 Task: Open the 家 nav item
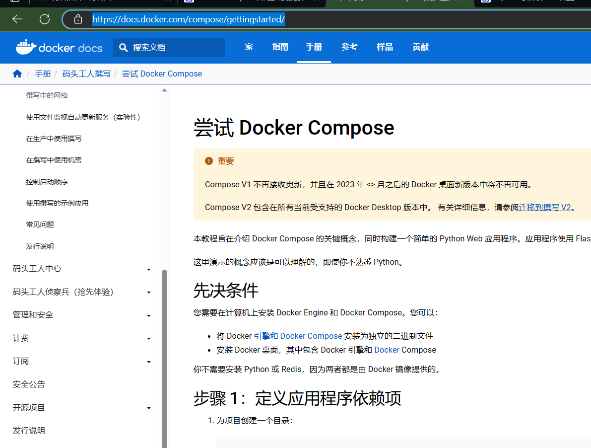249,47
